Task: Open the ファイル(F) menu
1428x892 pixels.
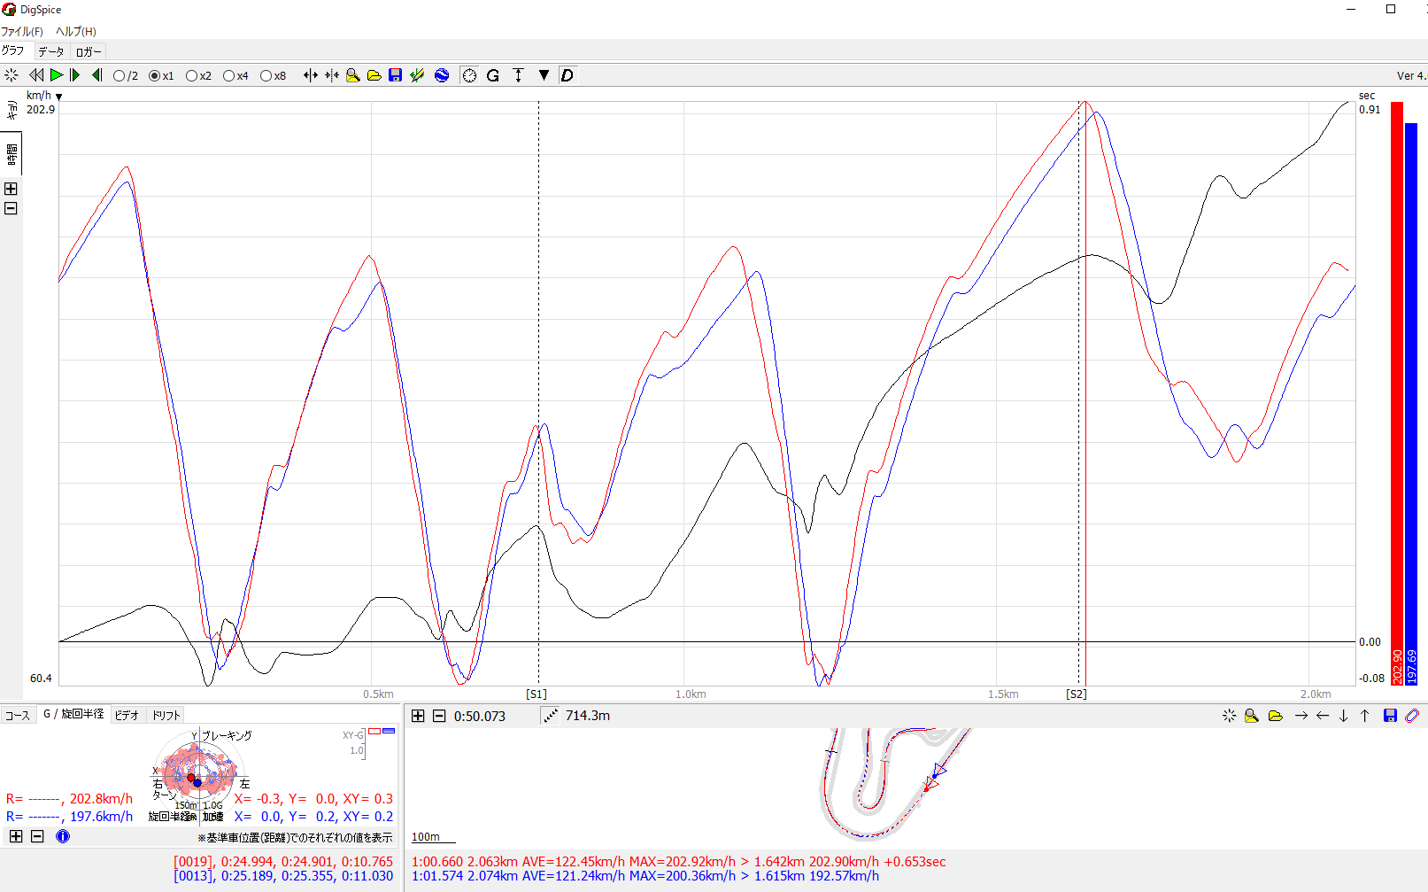Action: coord(22,31)
